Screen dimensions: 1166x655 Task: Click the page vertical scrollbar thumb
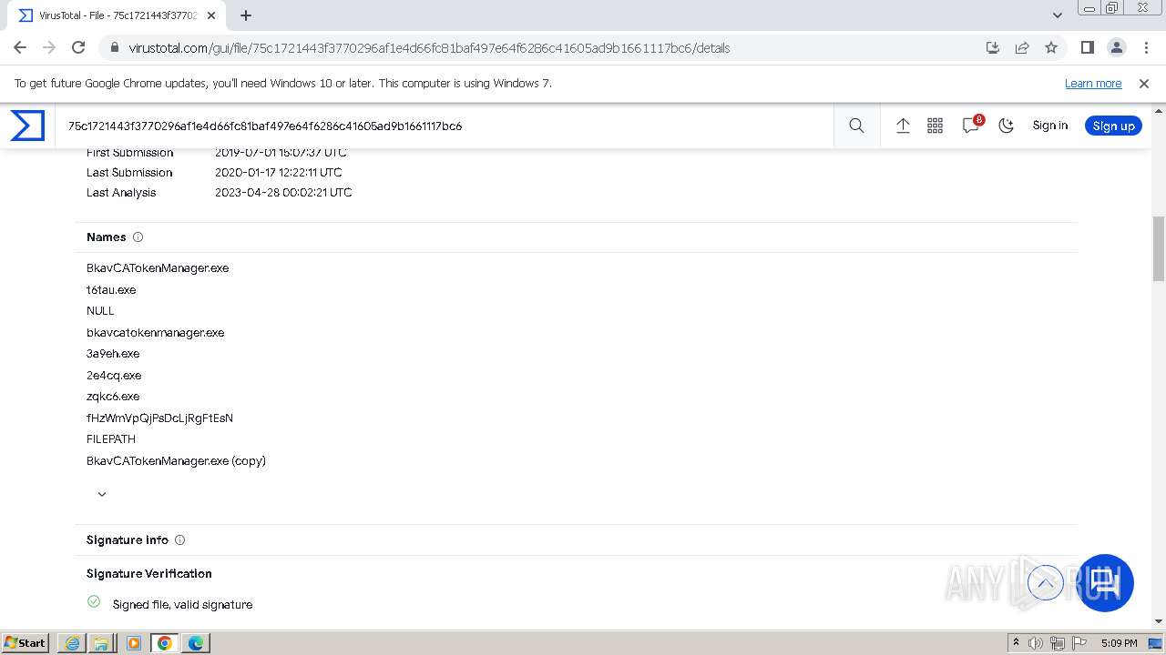(x=1159, y=248)
